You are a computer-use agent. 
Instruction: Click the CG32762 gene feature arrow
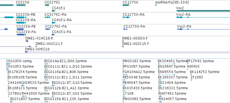[x=47, y=5]
